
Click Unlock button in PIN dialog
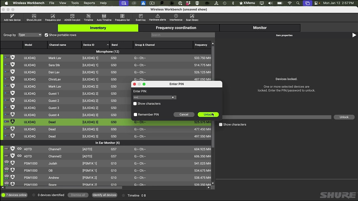[x=208, y=114]
